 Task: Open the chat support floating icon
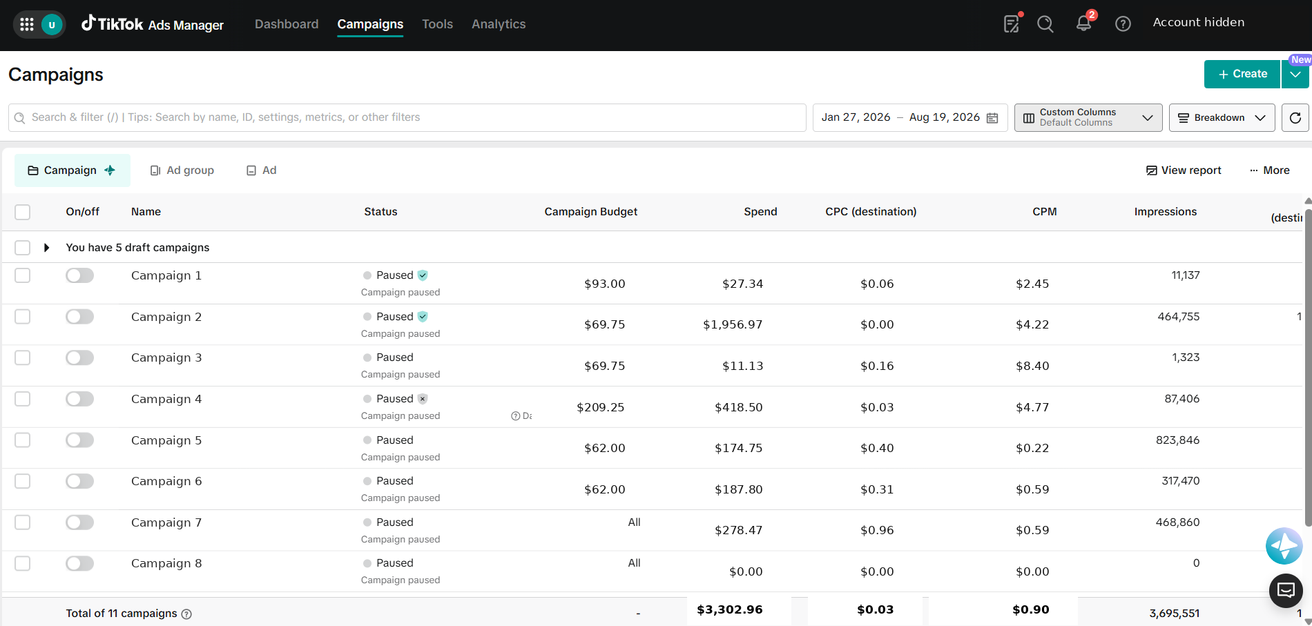(1286, 590)
